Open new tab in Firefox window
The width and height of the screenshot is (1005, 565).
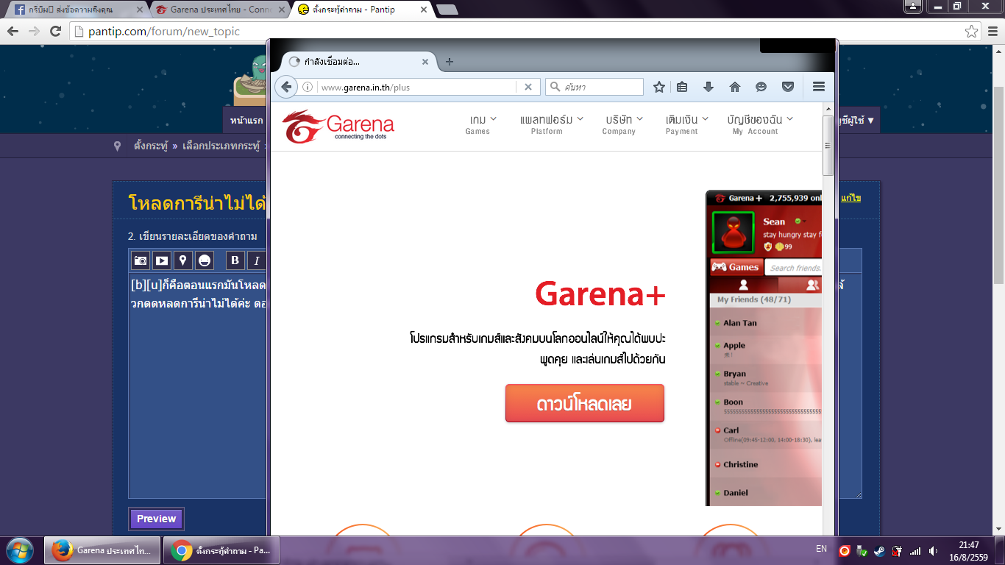pyautogui.click(x=450, y=62)
